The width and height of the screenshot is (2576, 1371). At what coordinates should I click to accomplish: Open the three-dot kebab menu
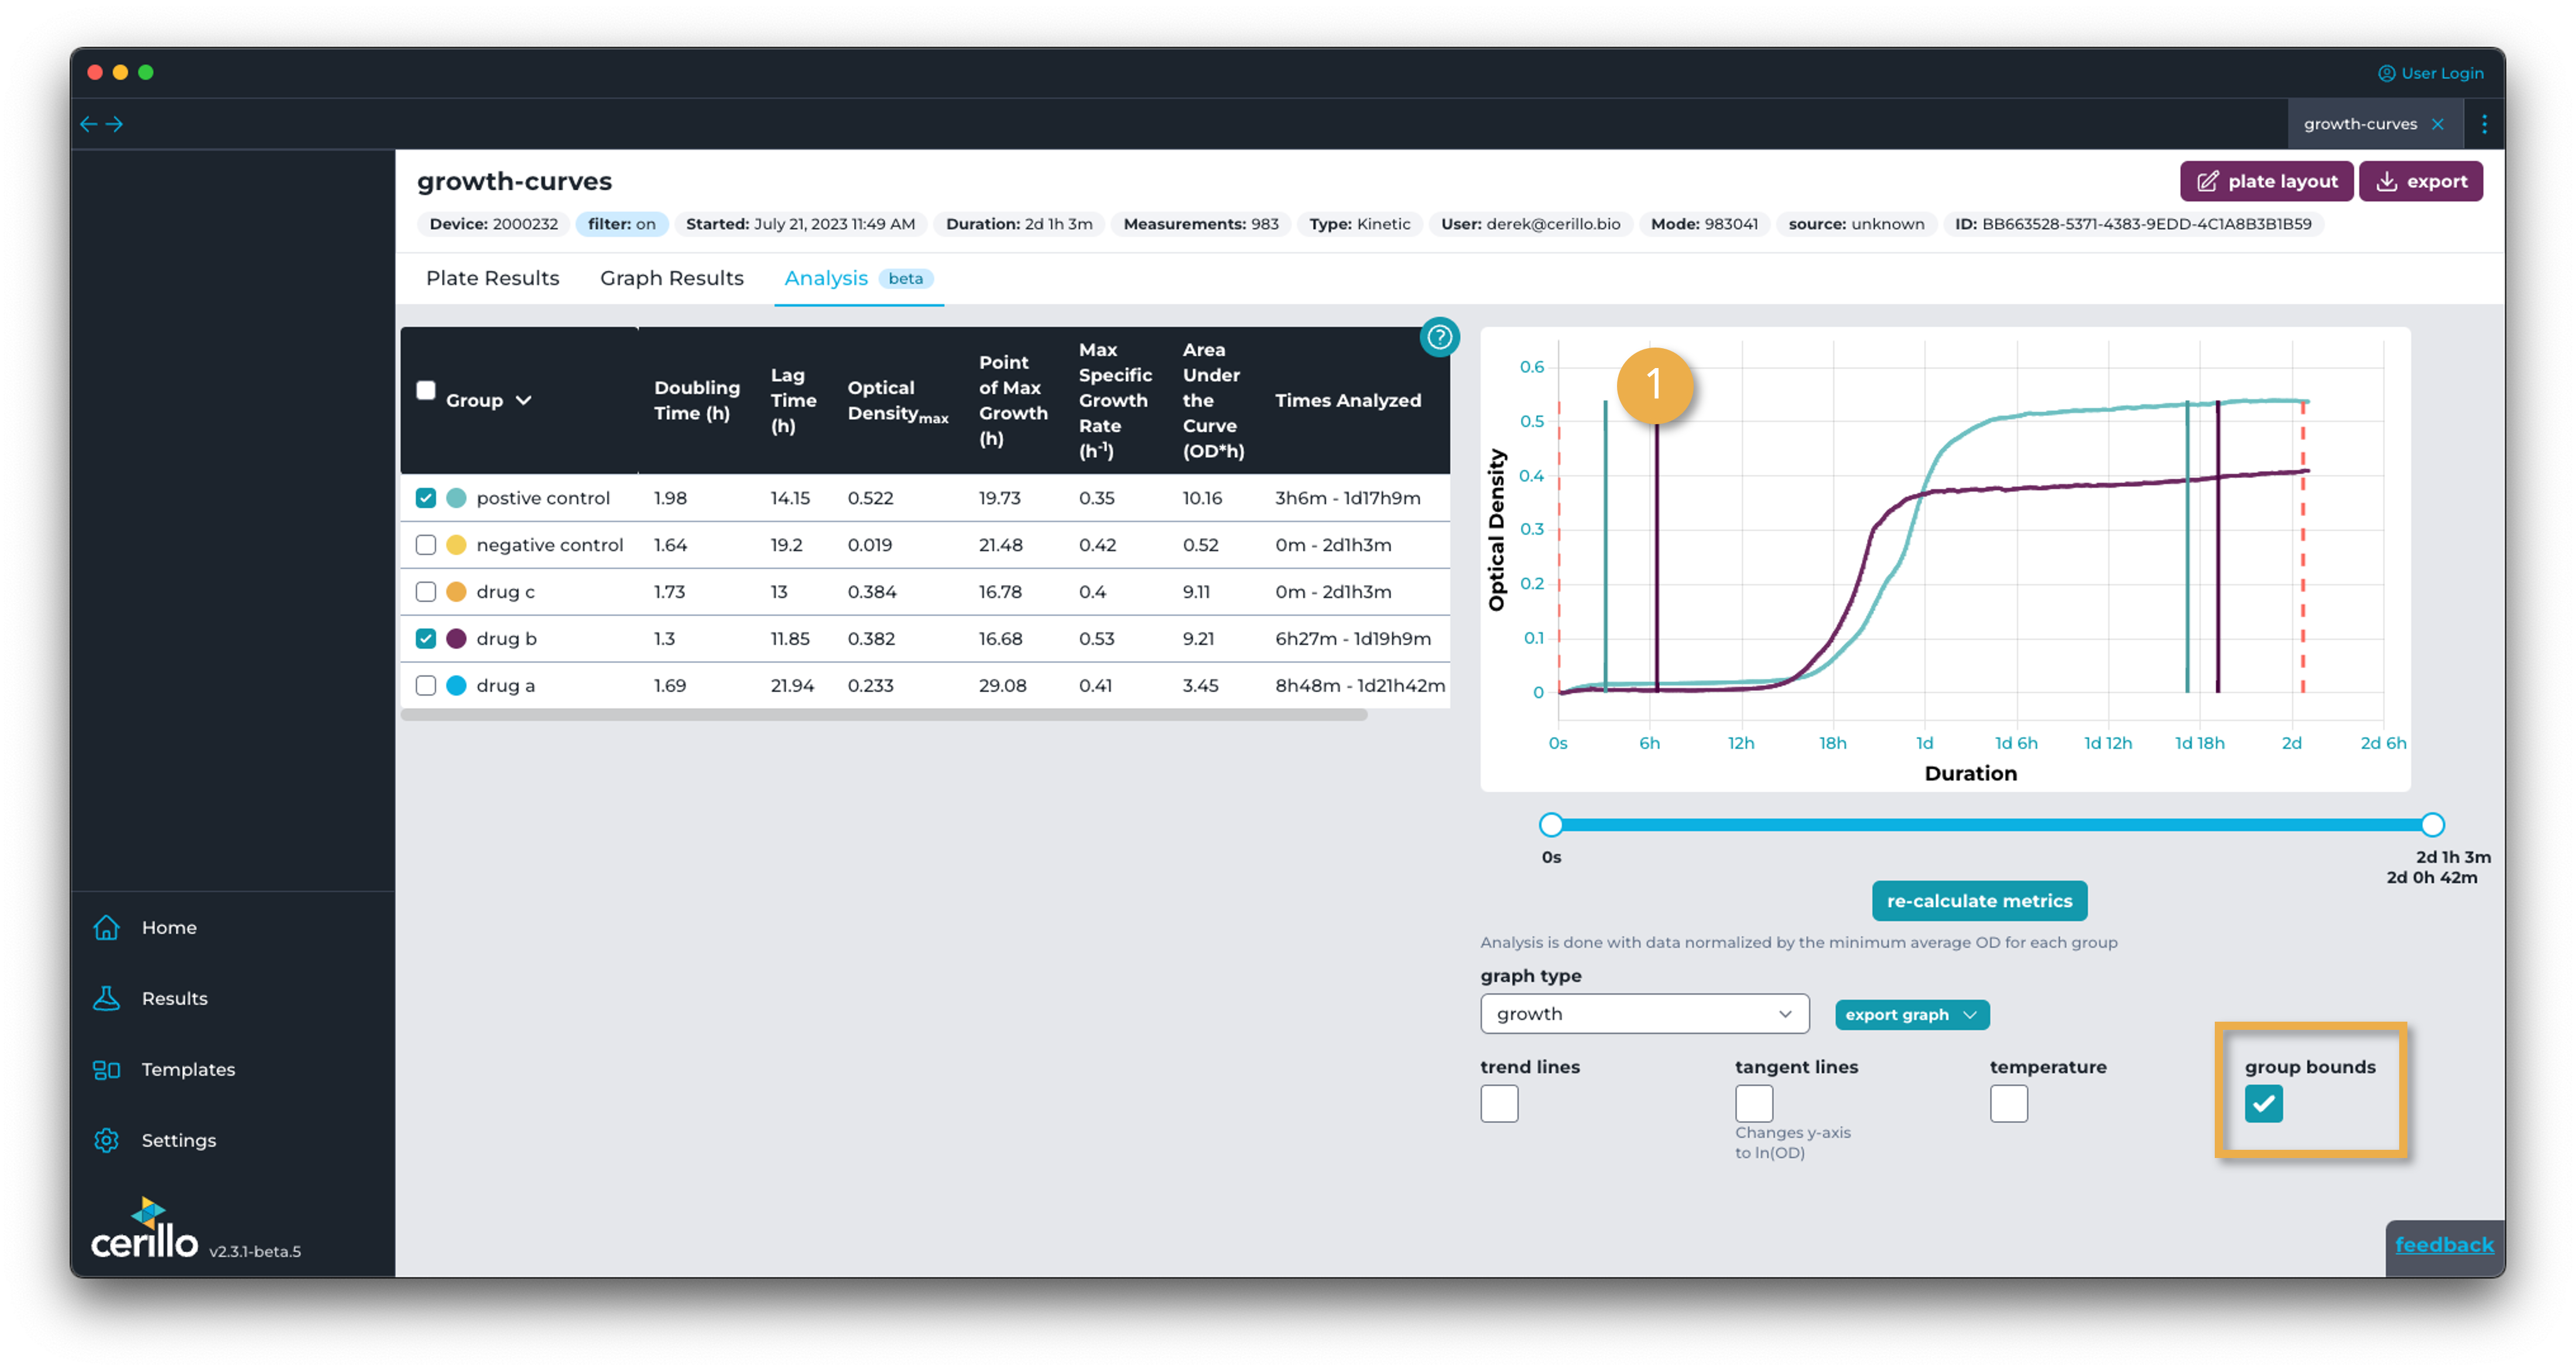[x=2484, y=124]
